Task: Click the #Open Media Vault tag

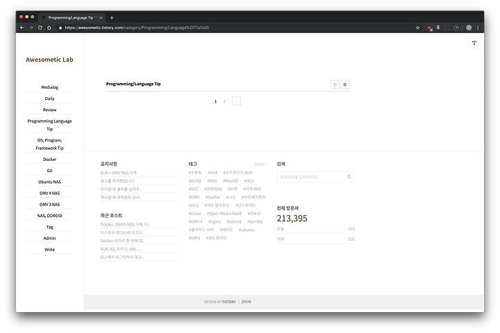Action: pos(224,214)
